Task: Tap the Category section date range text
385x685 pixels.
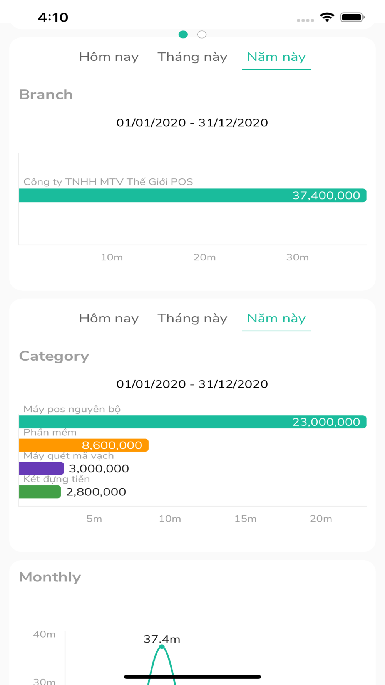Action: (x=192, y=384)
